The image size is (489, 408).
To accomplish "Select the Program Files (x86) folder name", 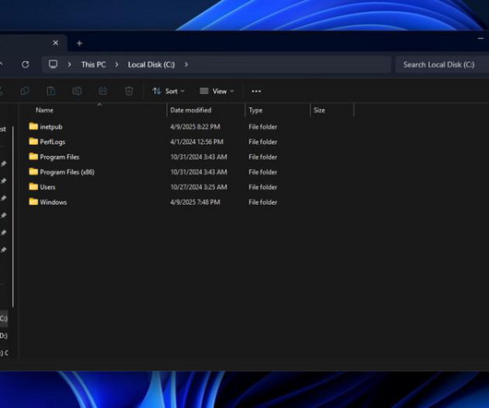I will point(67,172).
